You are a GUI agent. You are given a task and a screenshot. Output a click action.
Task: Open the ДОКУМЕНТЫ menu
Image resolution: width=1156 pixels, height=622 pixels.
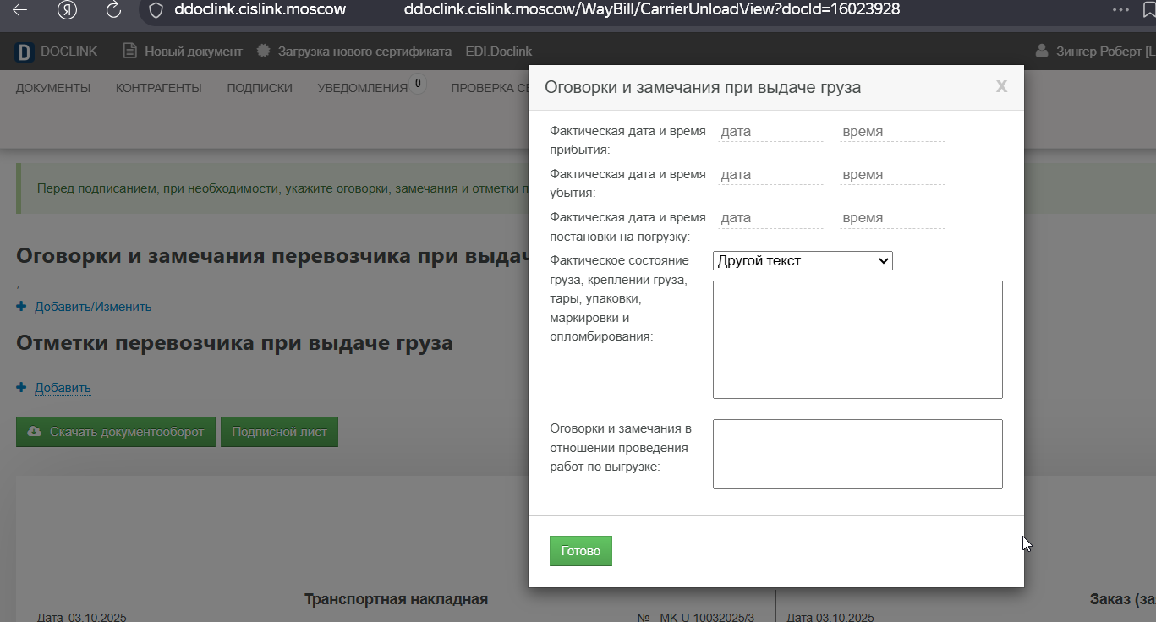click(x=53, y=88)
